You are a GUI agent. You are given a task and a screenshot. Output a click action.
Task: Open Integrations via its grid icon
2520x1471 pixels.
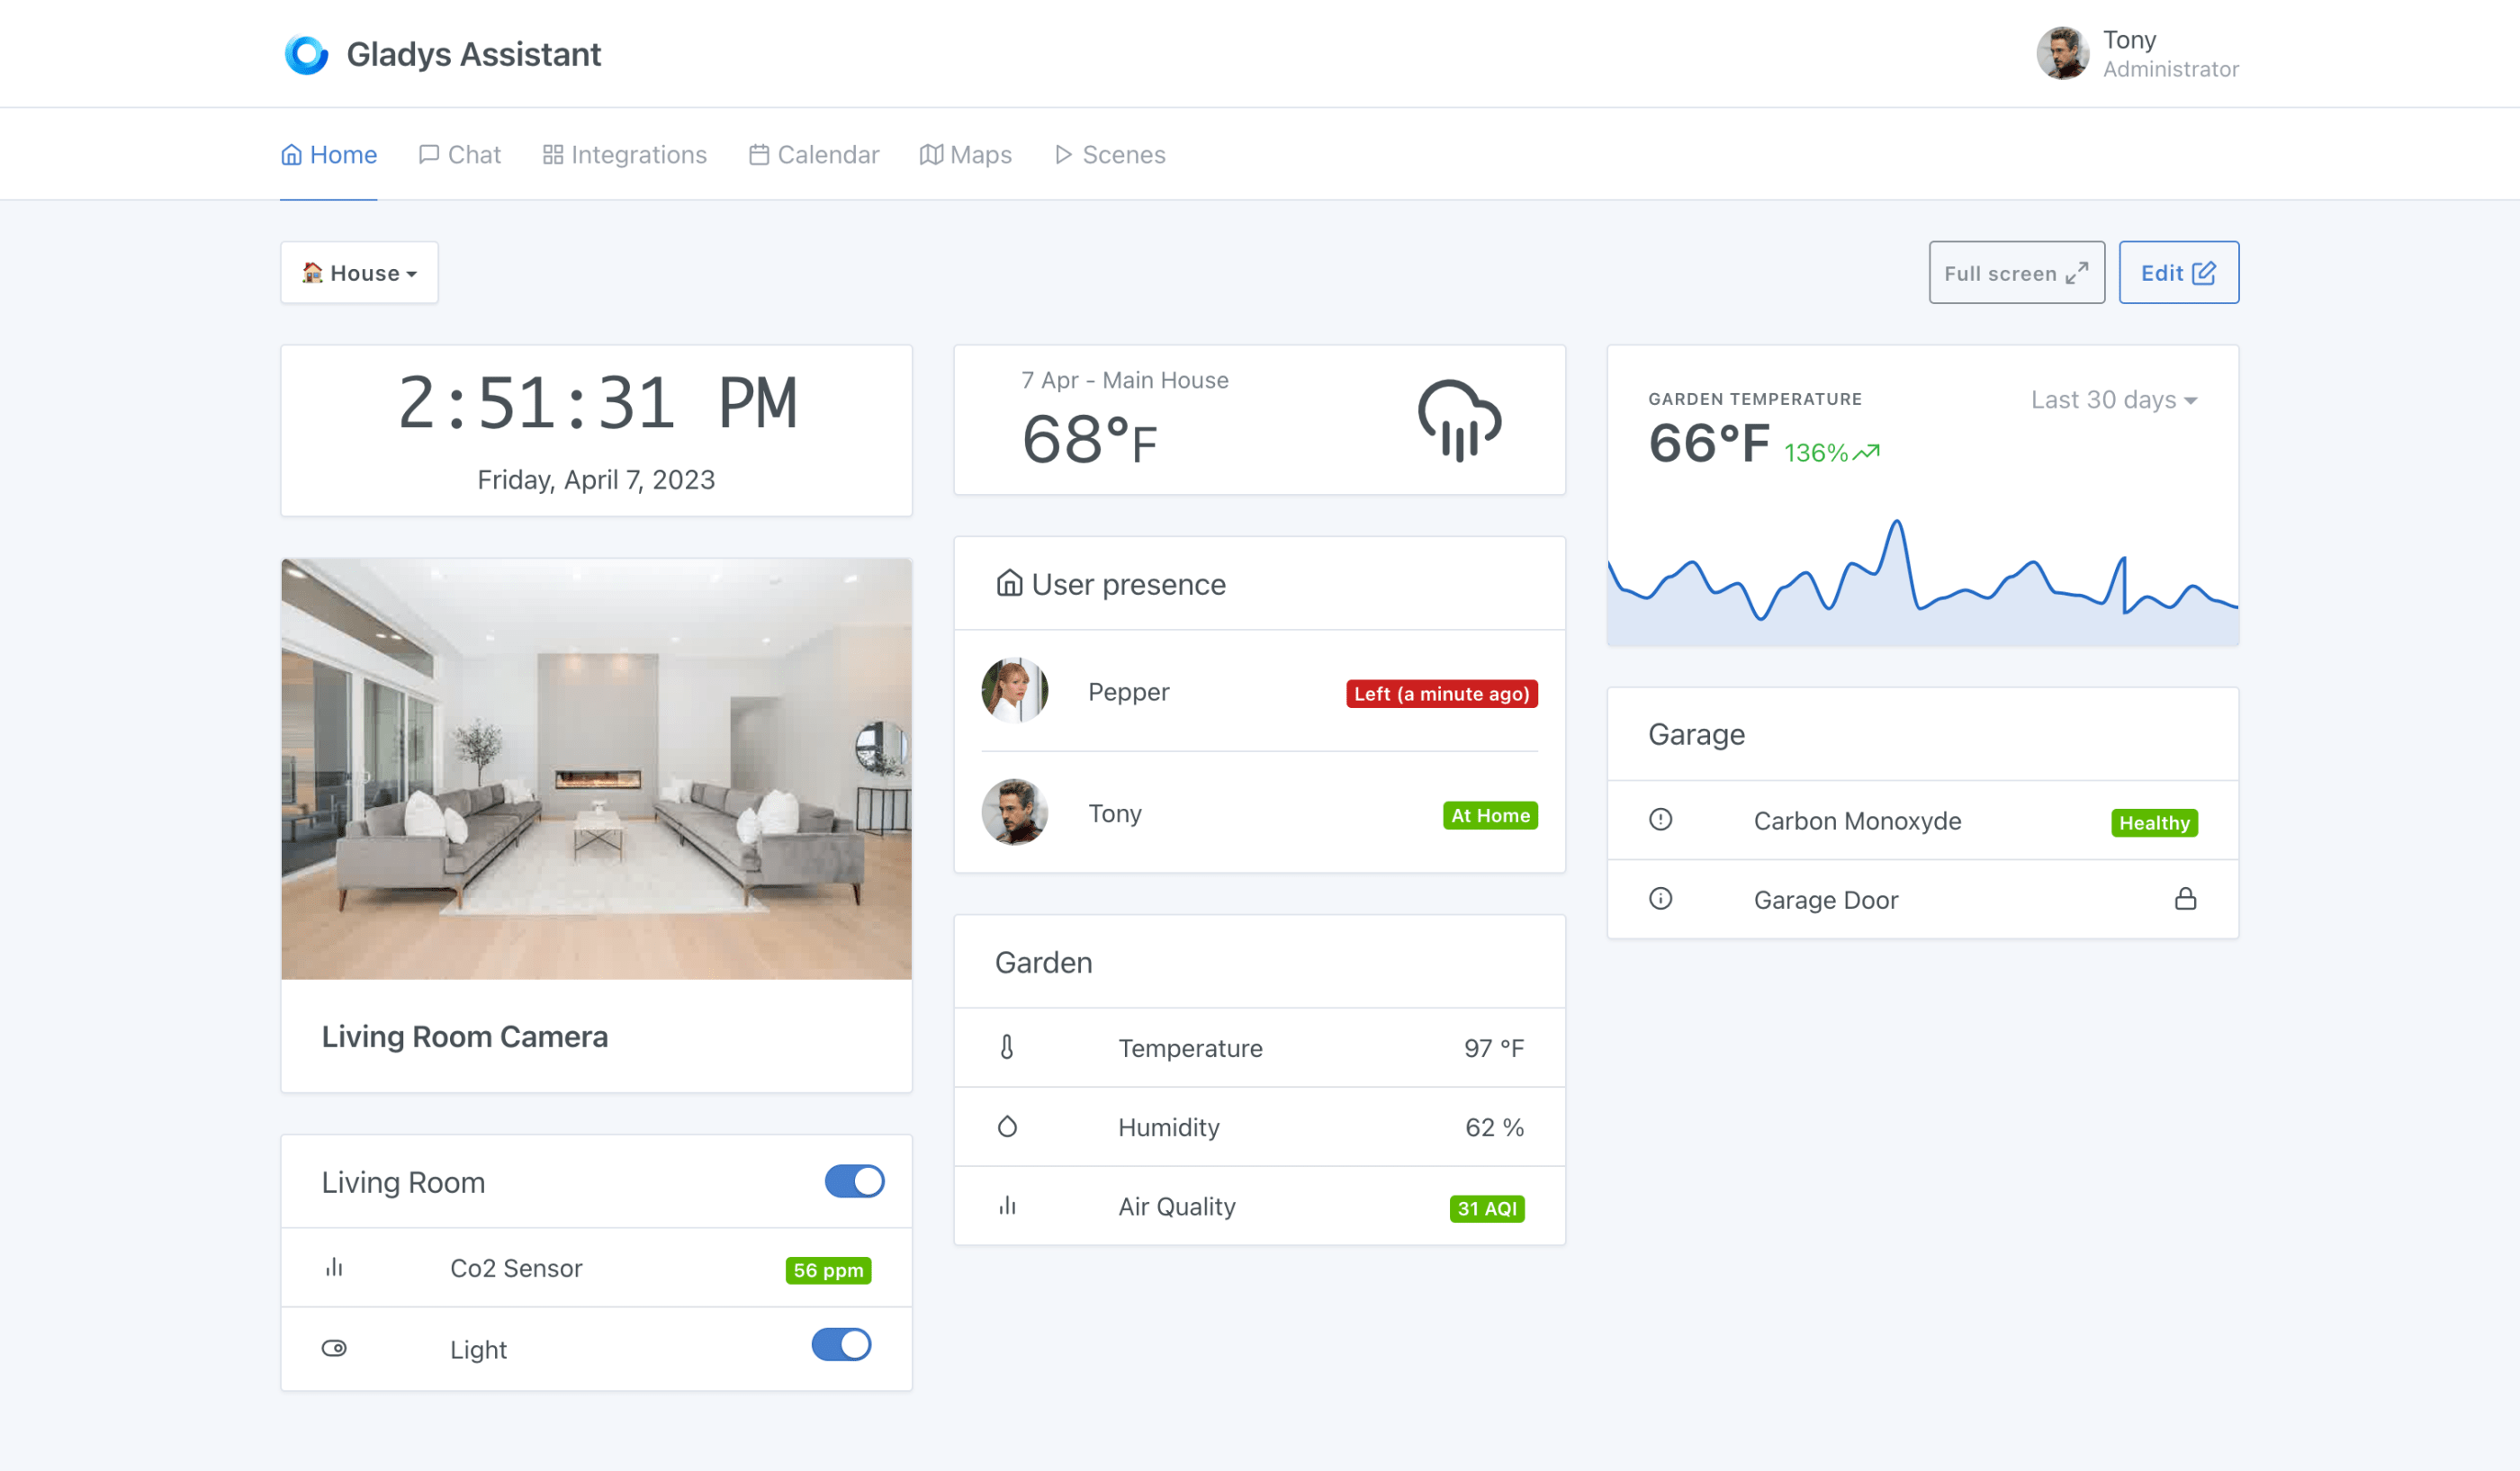[555, 154]
